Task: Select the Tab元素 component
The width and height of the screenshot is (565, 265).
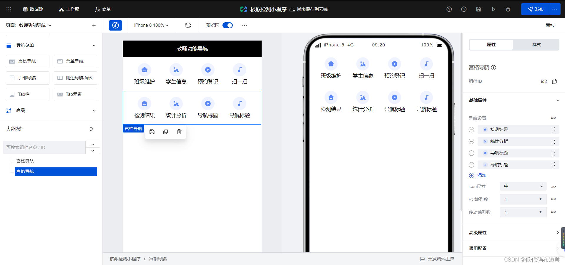Action: tap(75, 94)
